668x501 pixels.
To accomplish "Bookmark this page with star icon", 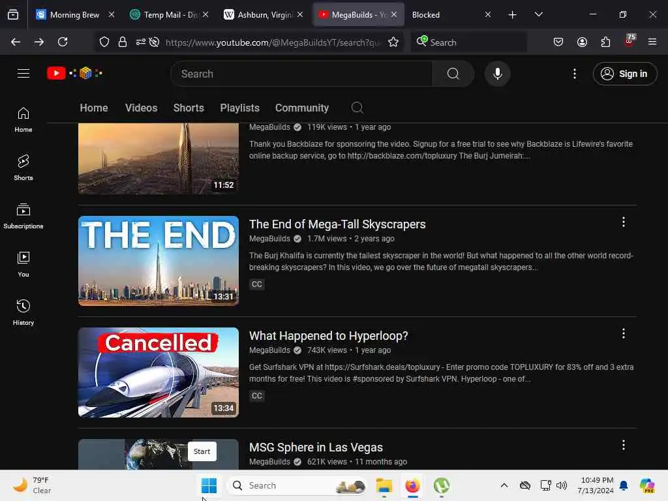I will [x=393, y=42].
